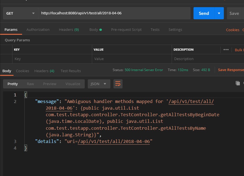Open the Pre-request Script tab
The height and width of the screenshot is (176, 244).
[126, 29]
